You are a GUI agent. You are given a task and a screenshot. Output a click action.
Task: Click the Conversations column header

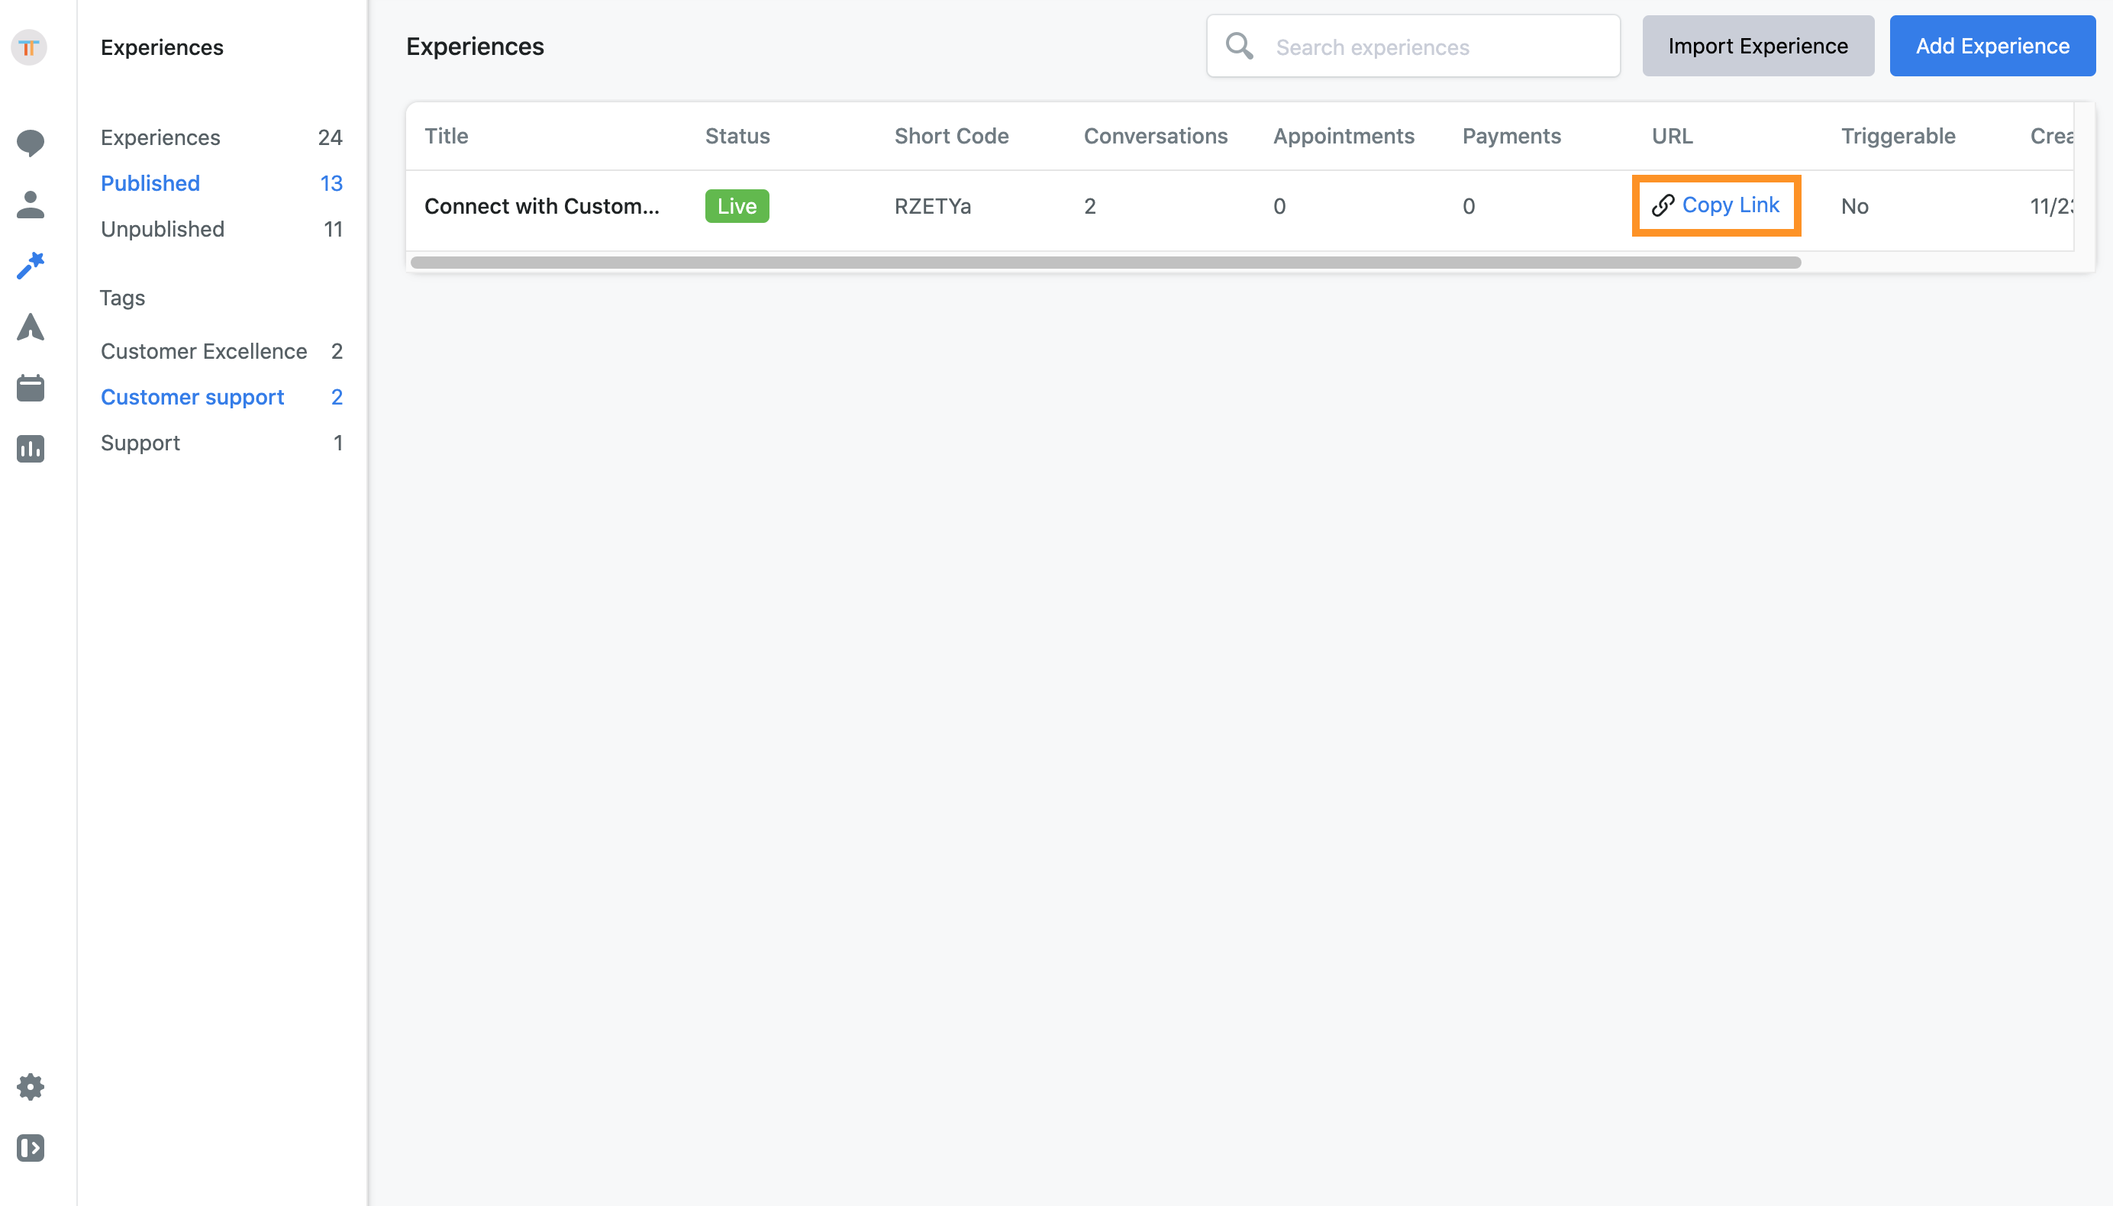[1156, 137]
